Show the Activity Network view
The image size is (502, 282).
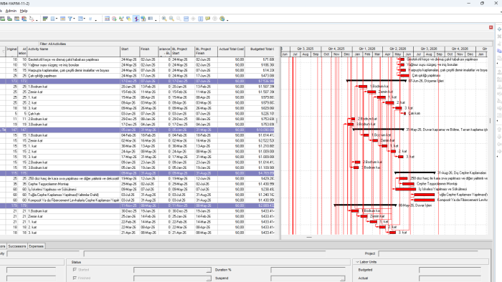(121, 19)
